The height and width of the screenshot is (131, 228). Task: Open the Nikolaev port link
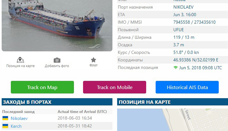pyautogui.click(x=19, y=118)
